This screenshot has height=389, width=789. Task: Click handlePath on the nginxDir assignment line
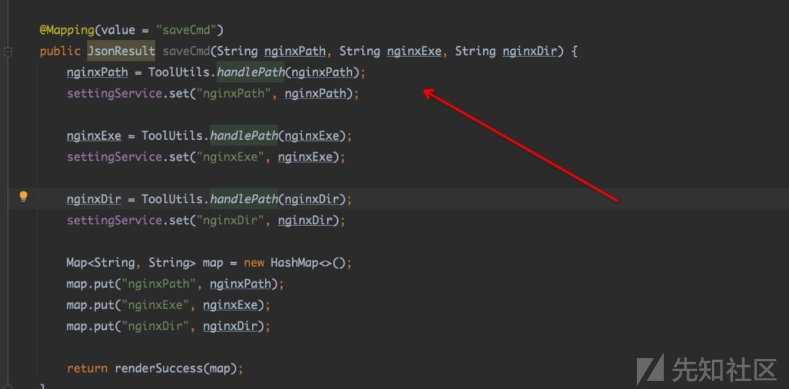click(x=244, y=199)
